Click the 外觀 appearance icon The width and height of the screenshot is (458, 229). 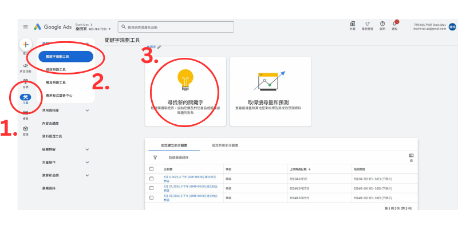pyautogui.click(x=352, y=24)
